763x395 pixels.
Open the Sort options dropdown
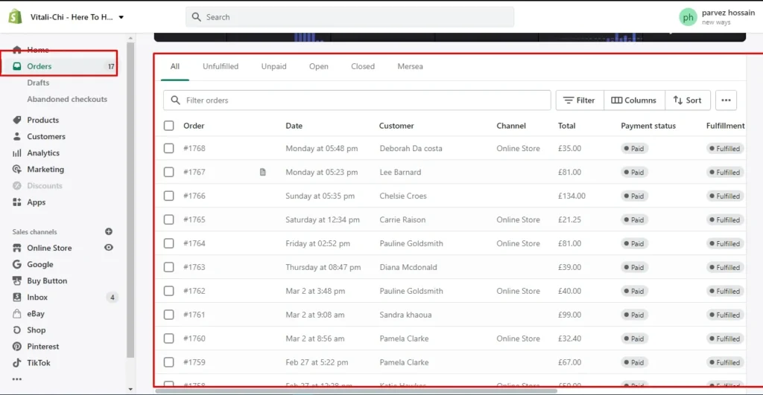[686, 100]
